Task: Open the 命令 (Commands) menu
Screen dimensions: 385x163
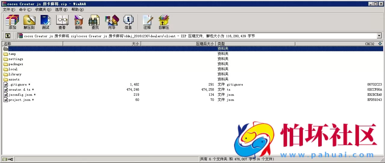Action: click(x=25, y=10)
